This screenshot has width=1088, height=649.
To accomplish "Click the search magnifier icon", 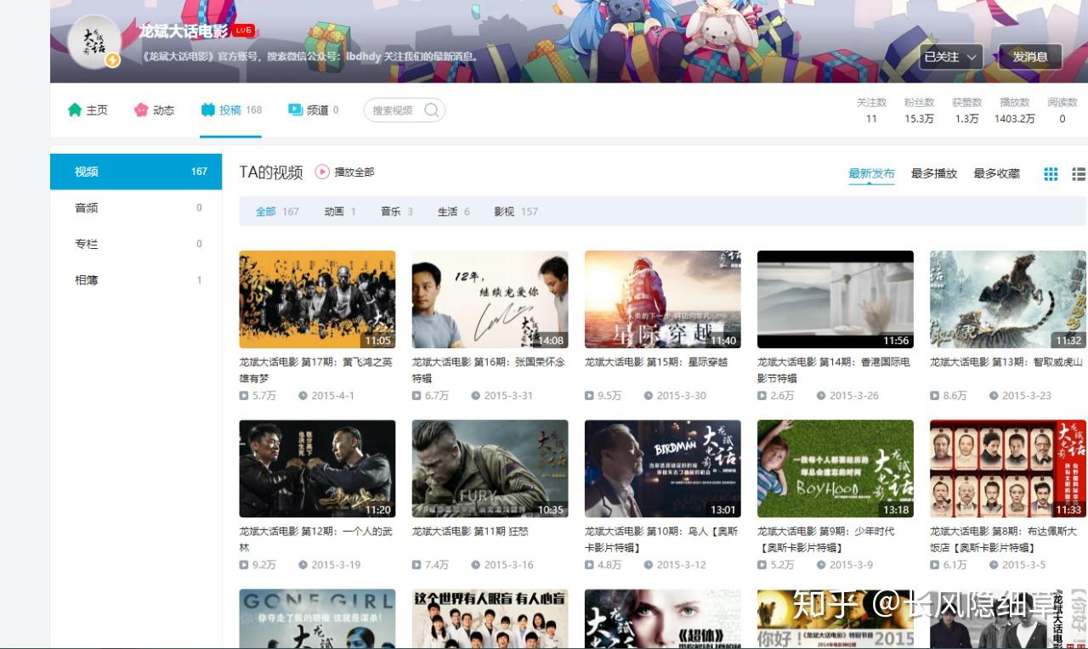I will pyautogui.click(x=432, y=110).
